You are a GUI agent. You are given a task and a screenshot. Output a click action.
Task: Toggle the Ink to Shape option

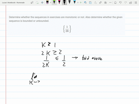tap(90, 3)
